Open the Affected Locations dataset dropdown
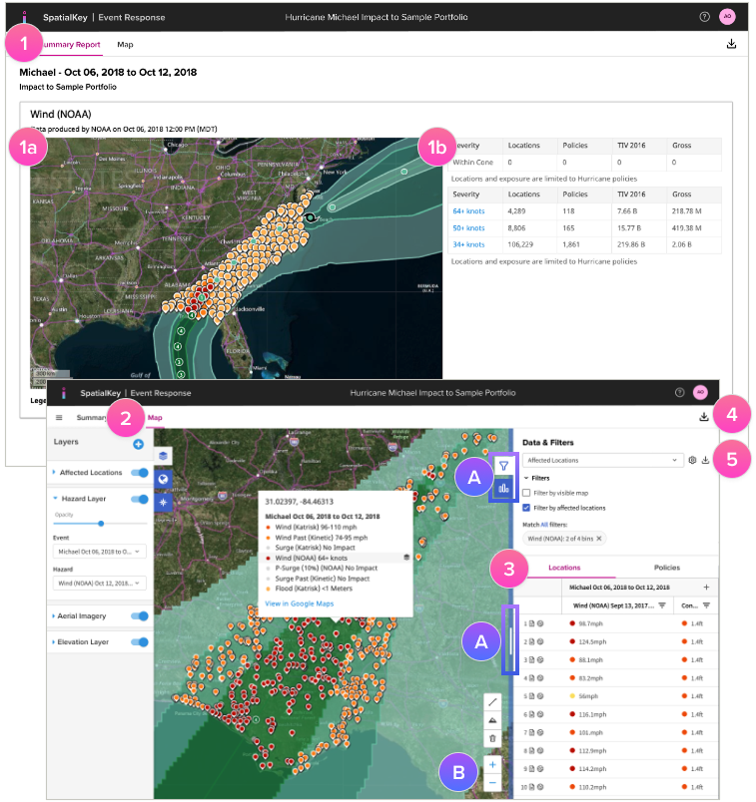 (603, 460)
